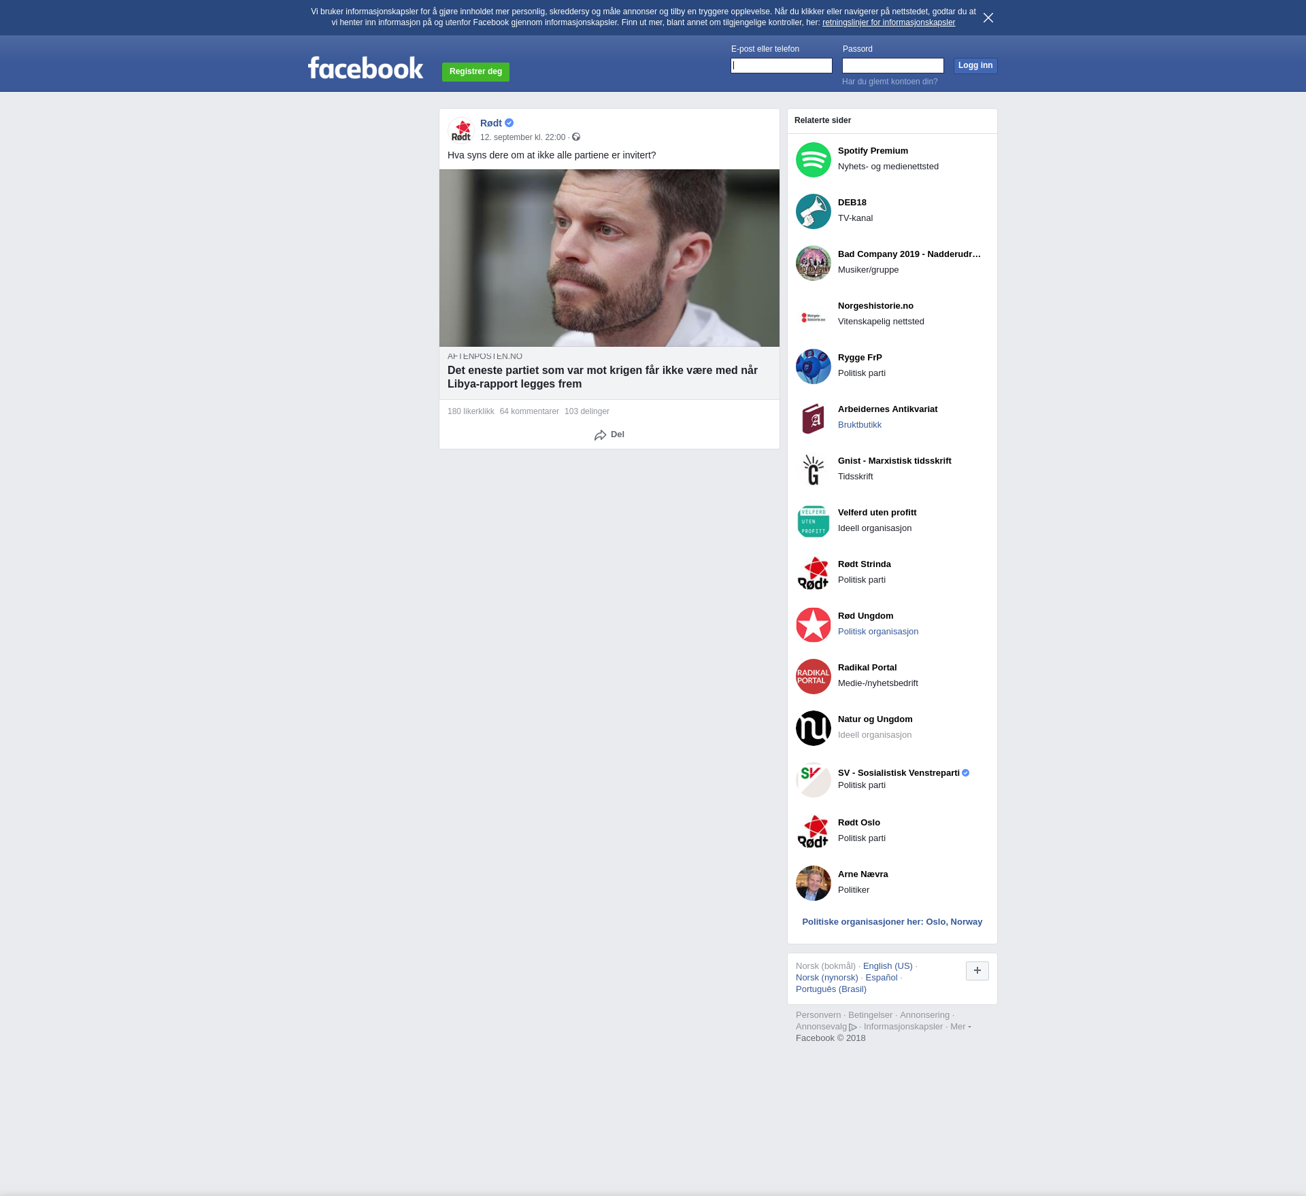Open the Rød Ungdom star icon
The image size is (1306, 1196).
pos(814,625)
